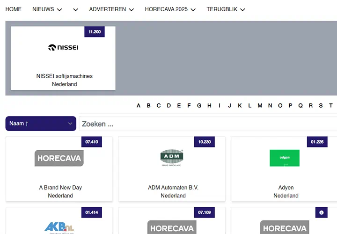Click the HORECAVA logo on the 07.109 card

(x=172, y=227)
